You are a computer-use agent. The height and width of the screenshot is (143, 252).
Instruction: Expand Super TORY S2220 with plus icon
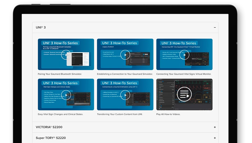coord(215,138)
